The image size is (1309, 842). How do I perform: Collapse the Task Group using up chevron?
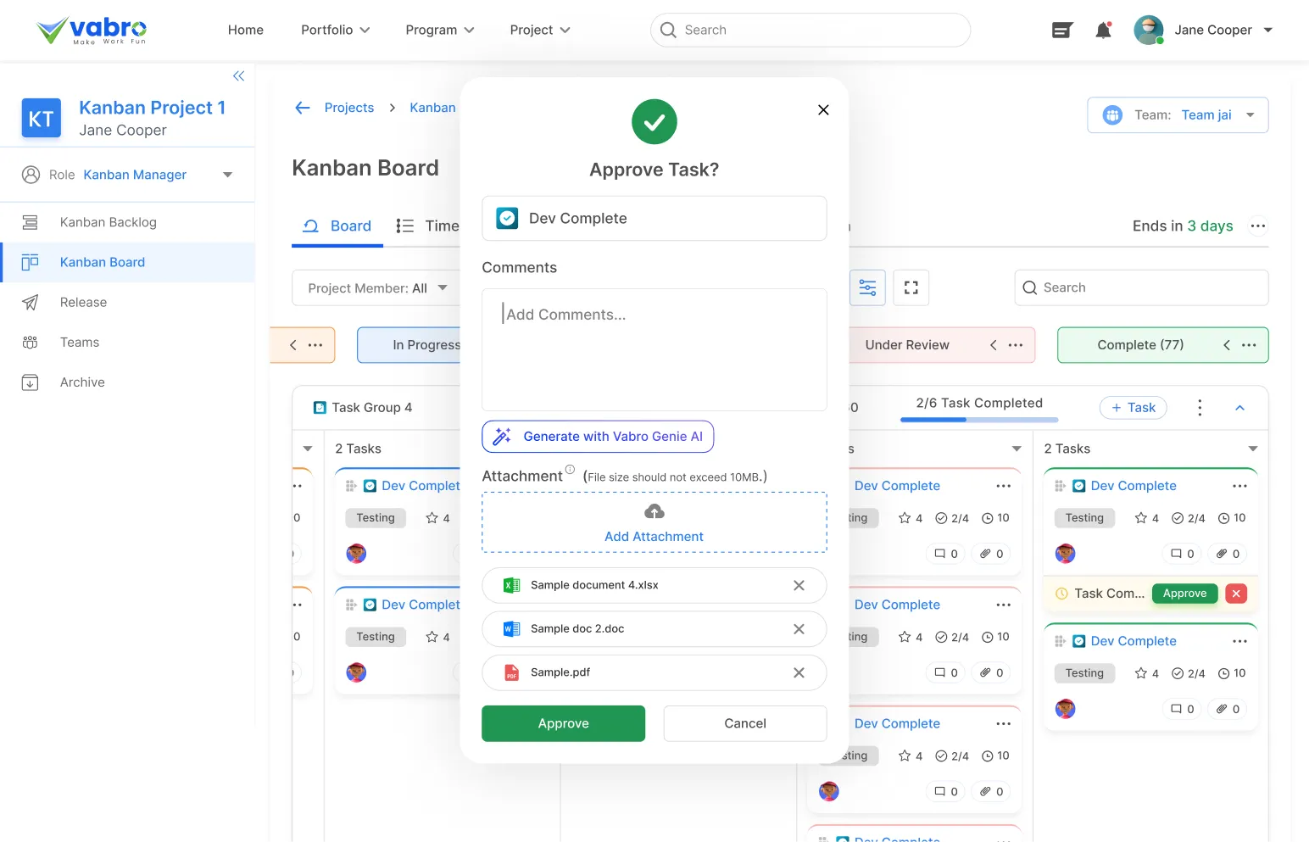tap(1239, 408)
